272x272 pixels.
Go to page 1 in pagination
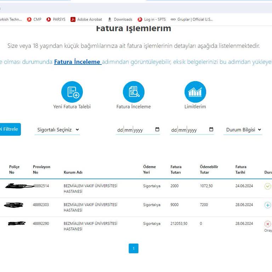[x=134, y=248]
